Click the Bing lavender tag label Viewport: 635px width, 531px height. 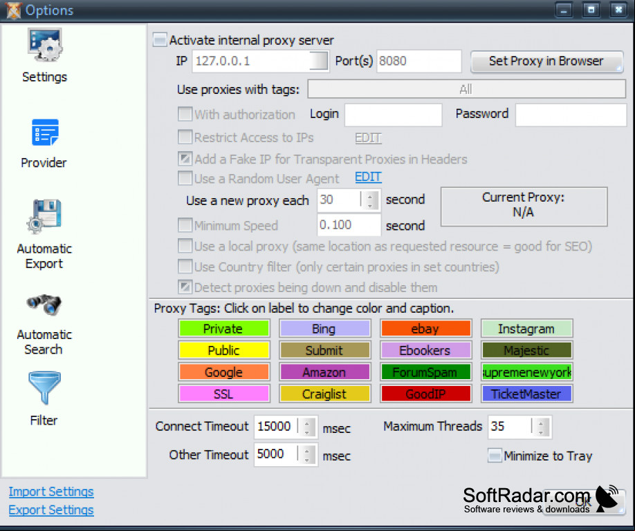[325, 329]
